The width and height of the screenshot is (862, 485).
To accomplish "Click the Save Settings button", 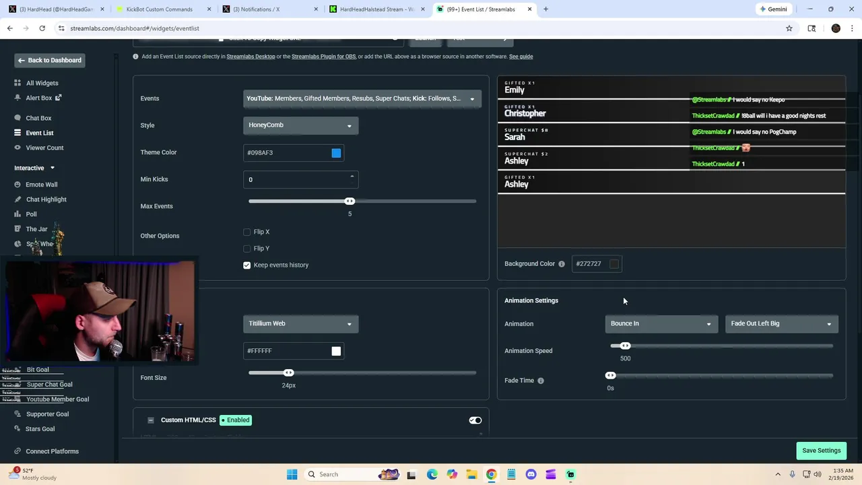I will [x=821, y=451].
